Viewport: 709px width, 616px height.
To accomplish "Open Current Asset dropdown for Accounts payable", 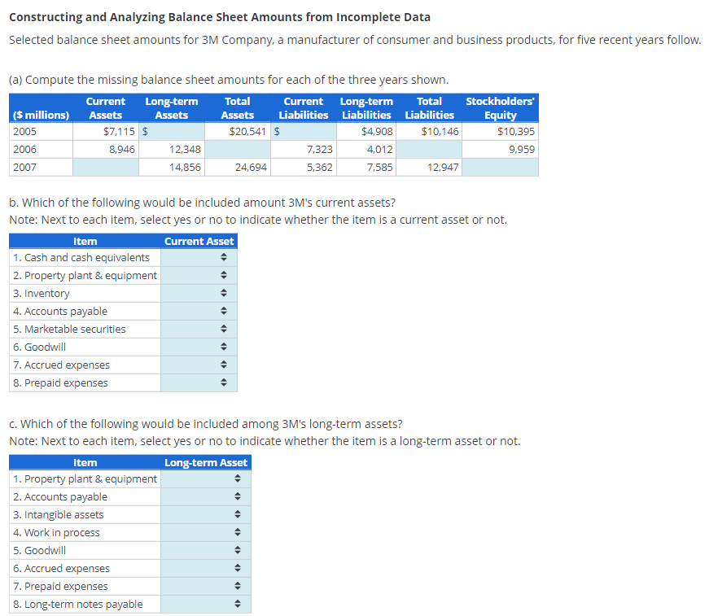I will [199, 311].
